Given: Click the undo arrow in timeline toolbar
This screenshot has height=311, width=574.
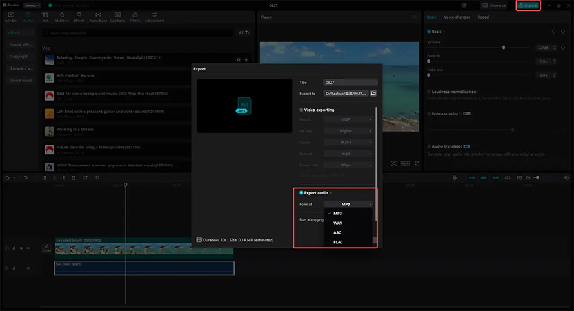Looking at the screenshot, I should point(26,177).
